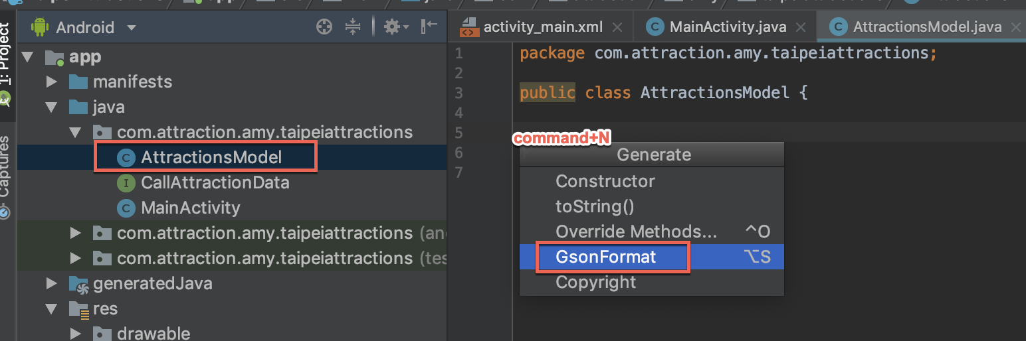Collapse the app module node
This screenshot has width=1026, height=341.
point(28,57)
